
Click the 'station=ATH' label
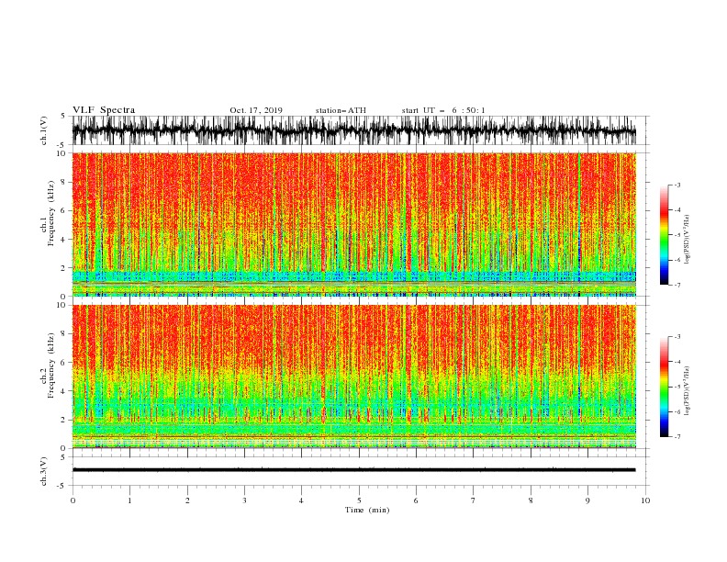pyautogui.click(x=341, y=110)
